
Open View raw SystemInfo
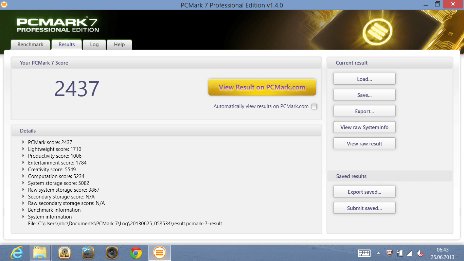click(364, 127)
